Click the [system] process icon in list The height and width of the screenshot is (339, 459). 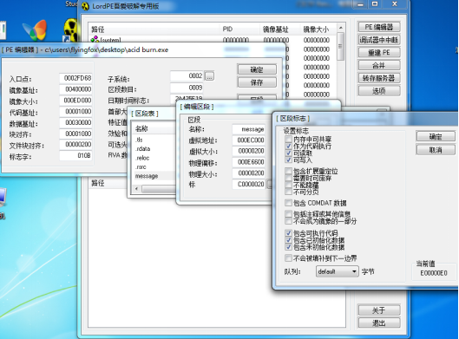pos(95,39)
